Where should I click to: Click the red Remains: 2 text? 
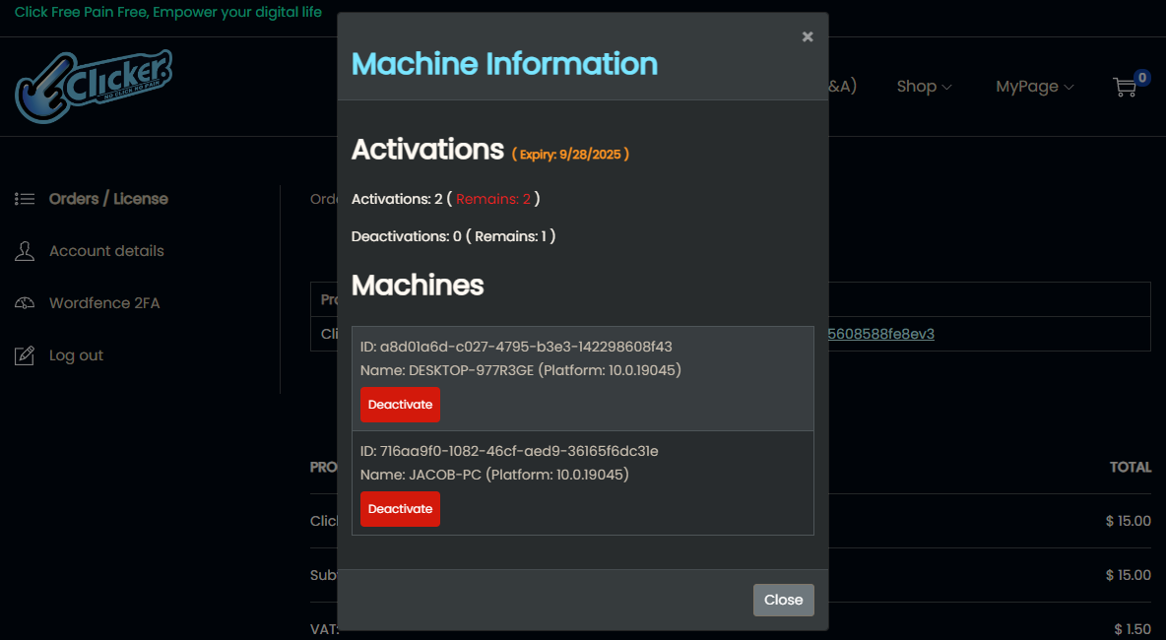point(493,199)
